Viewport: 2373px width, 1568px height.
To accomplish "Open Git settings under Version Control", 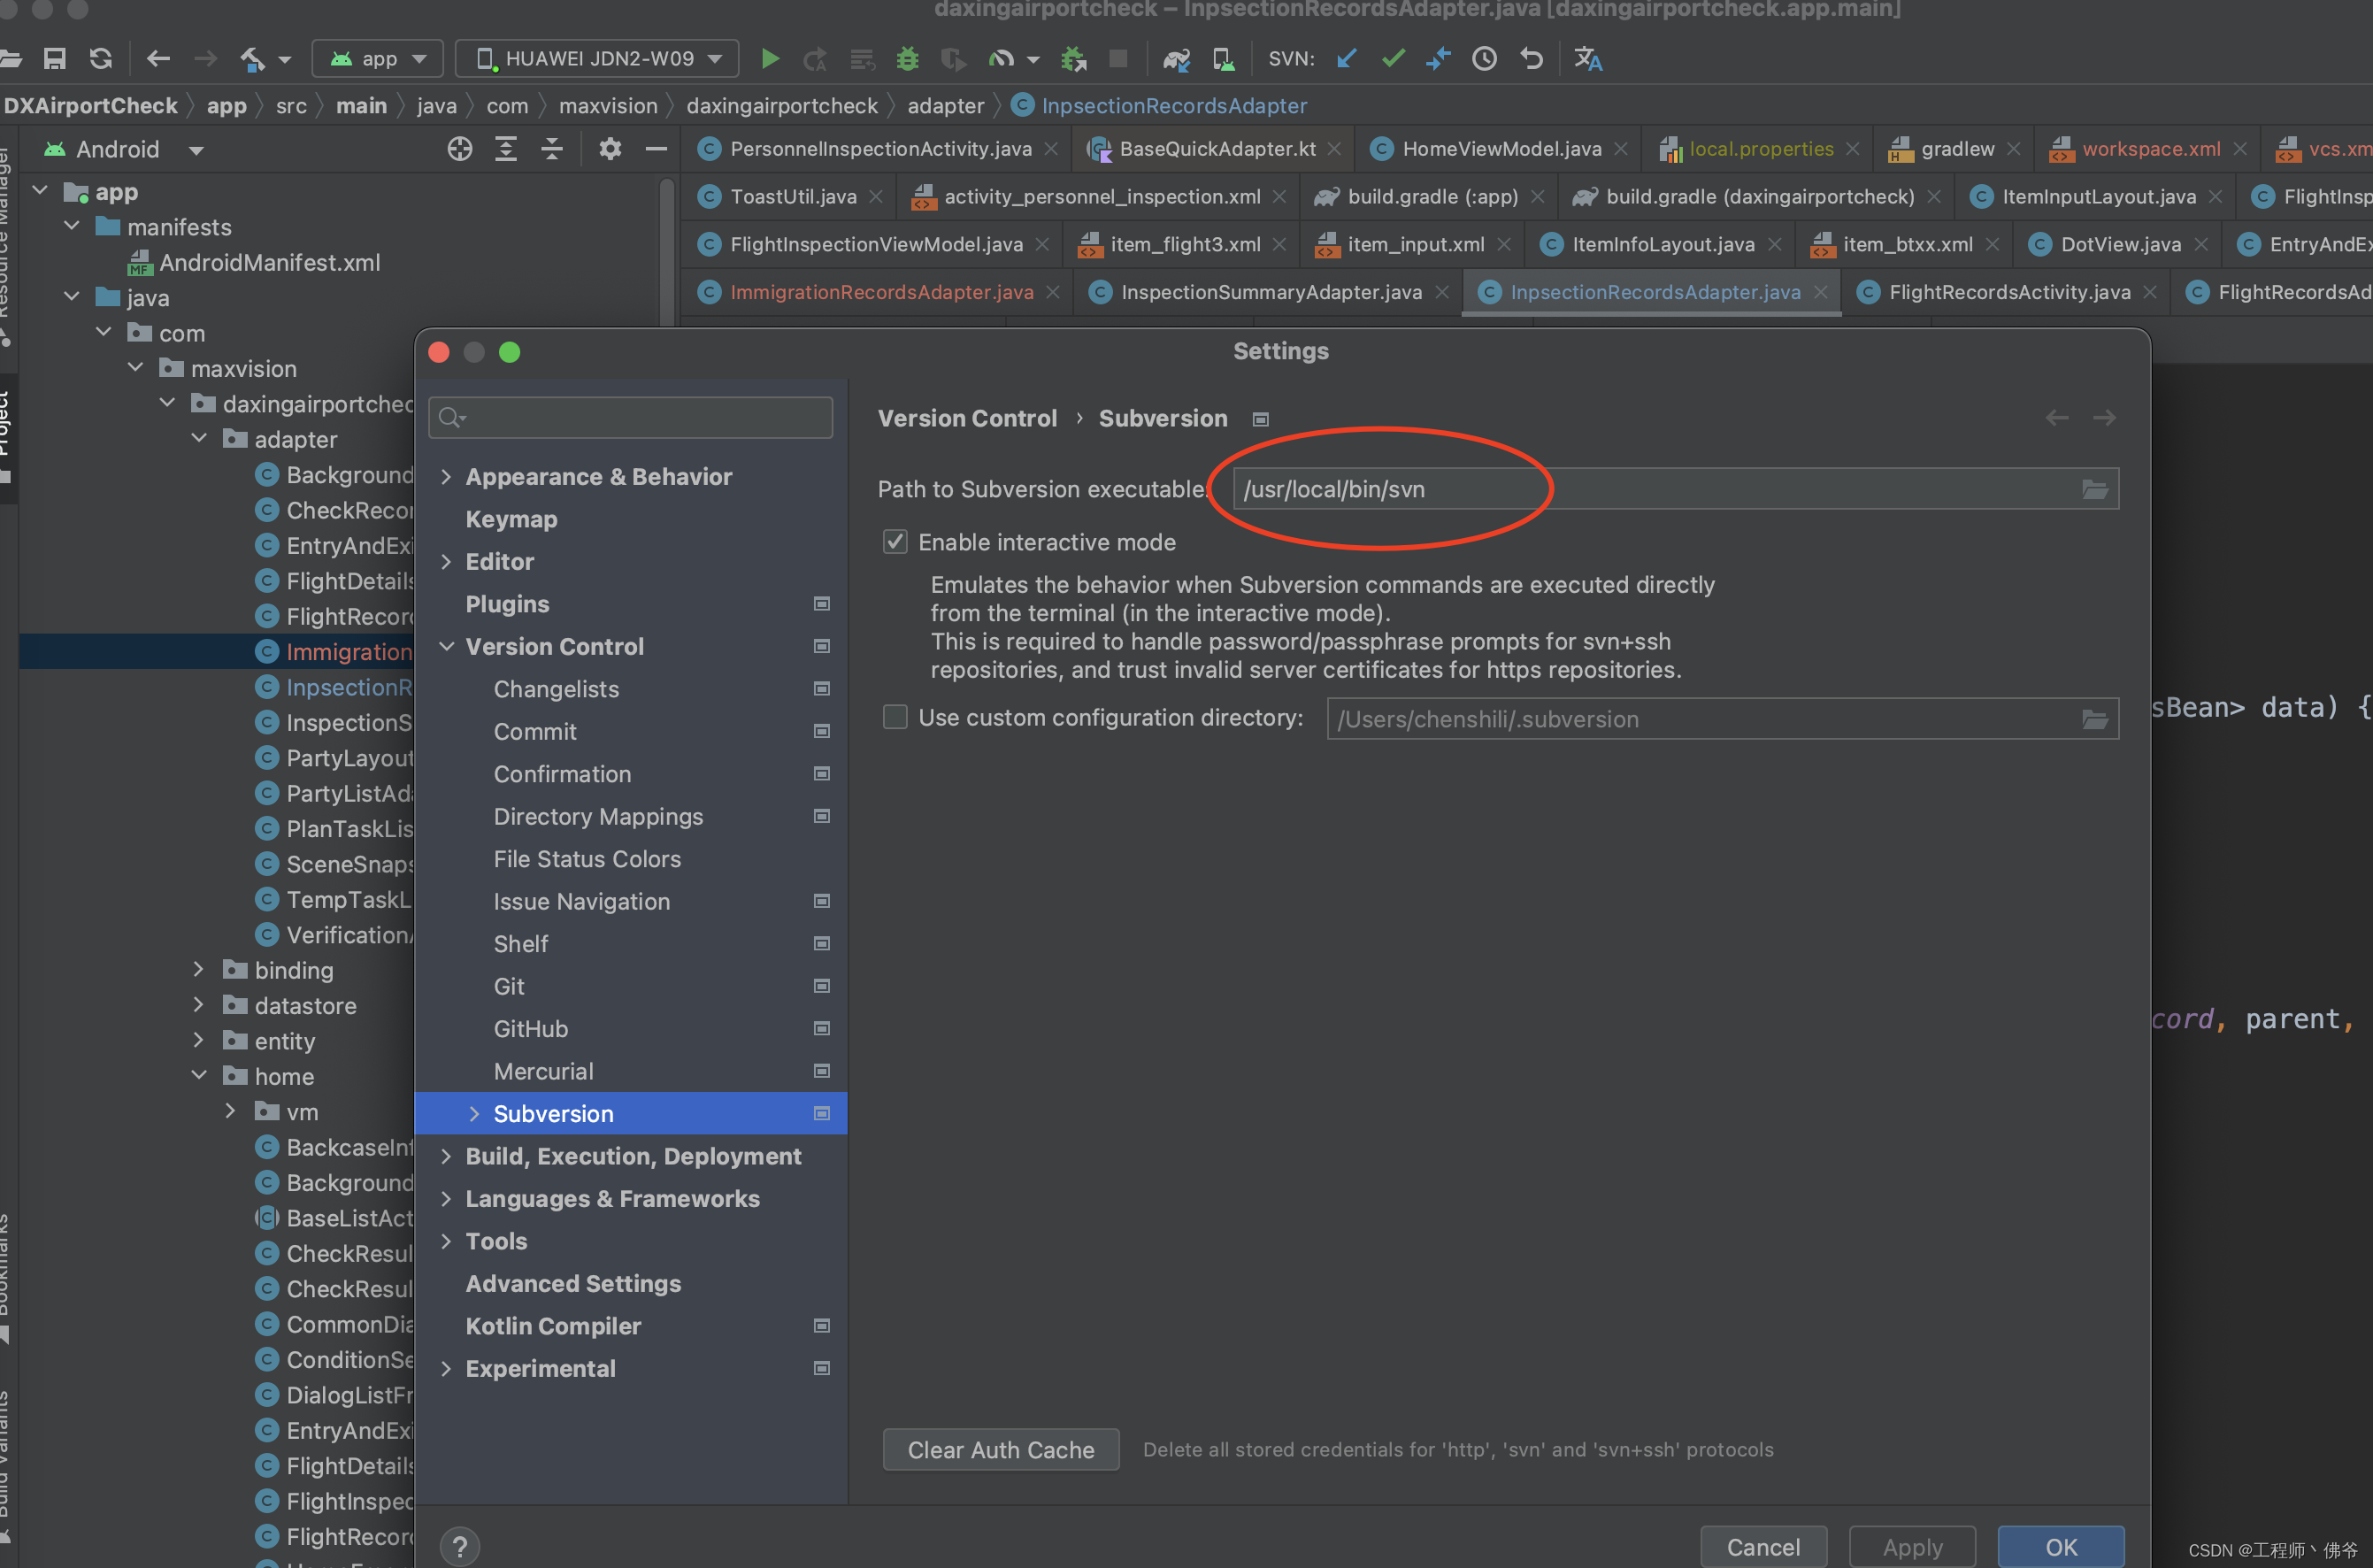I will (509, 986).
